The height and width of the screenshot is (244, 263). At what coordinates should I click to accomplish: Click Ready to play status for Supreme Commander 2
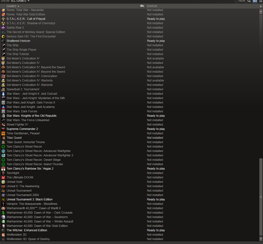click(156, 129)
